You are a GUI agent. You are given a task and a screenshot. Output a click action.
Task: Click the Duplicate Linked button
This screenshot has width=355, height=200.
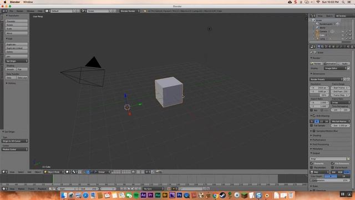click(x=17, y=48)
